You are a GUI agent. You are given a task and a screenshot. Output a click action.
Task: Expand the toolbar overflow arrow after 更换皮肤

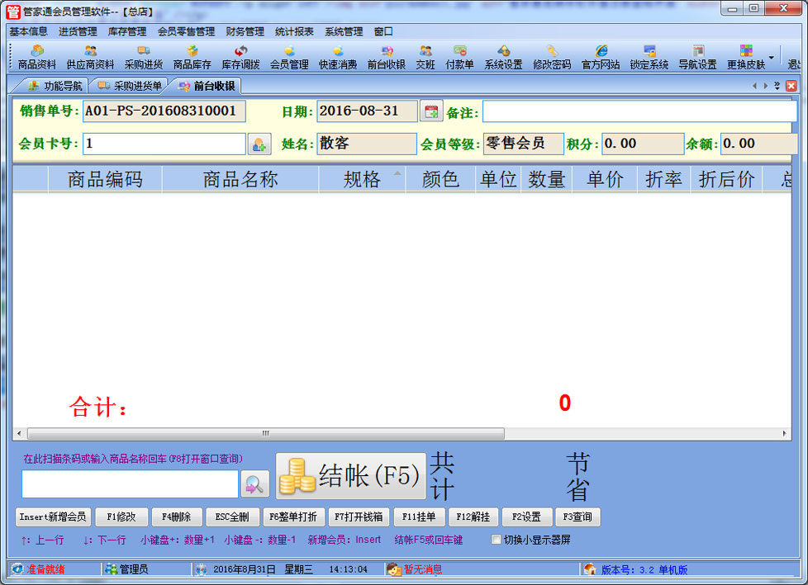pyautogui.click(x=772, y=59)
